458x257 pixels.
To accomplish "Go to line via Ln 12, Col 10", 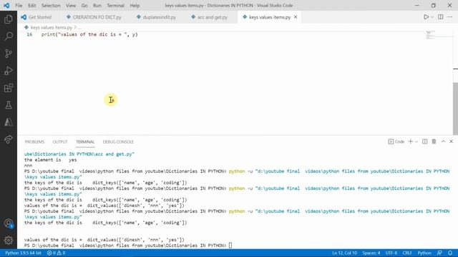I will (344, 253).
